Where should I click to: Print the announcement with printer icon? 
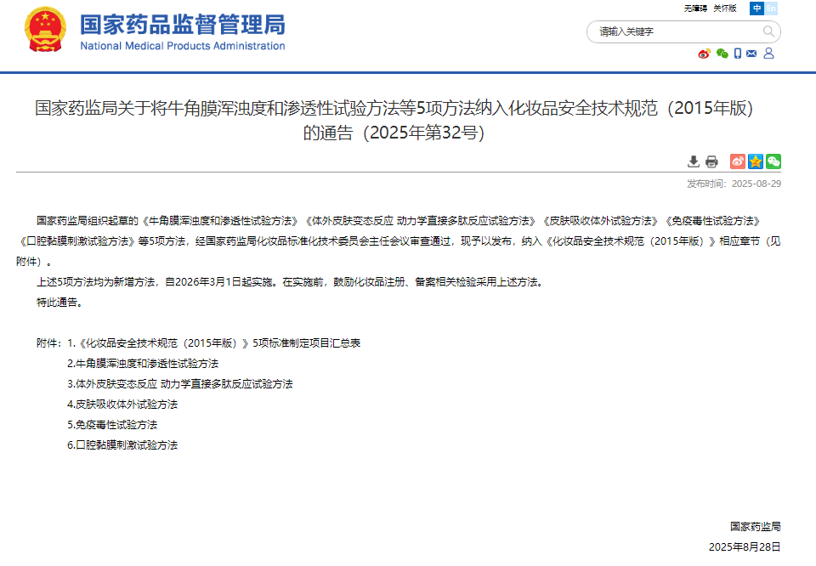pos(711,161)
